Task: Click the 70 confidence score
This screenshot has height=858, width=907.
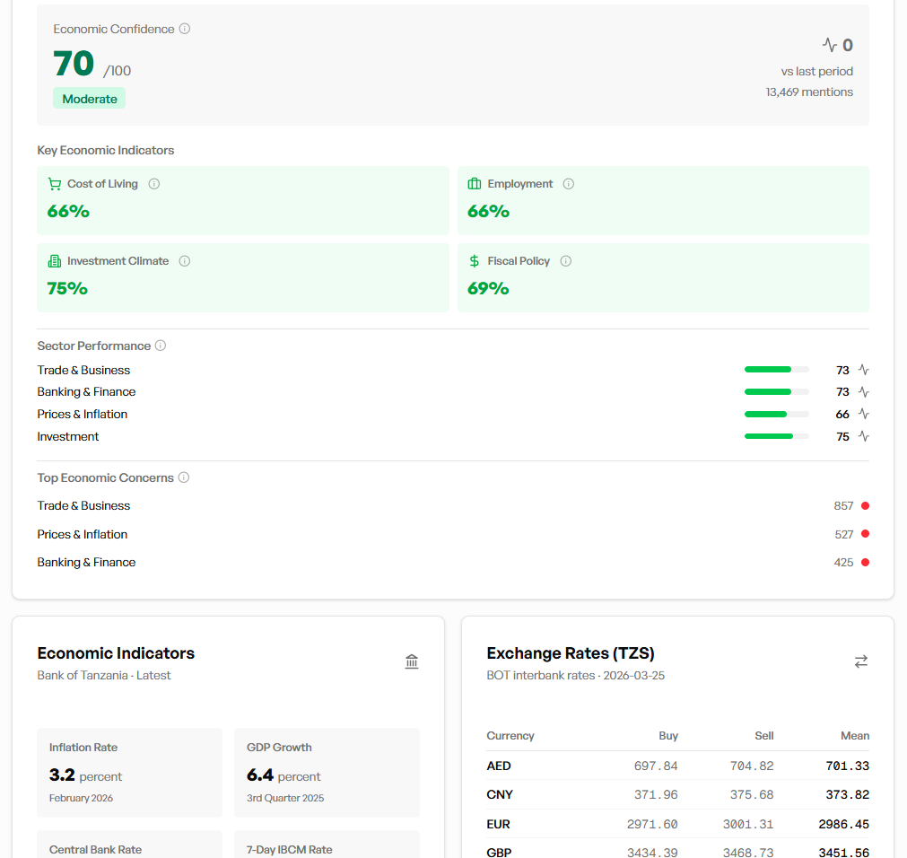Action: (74, 63)
